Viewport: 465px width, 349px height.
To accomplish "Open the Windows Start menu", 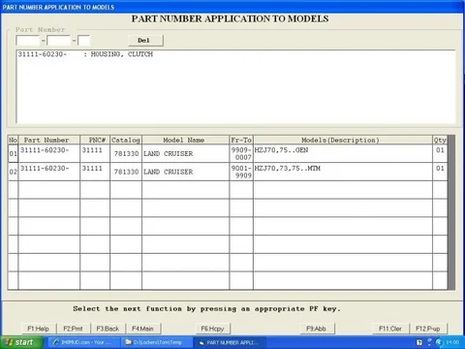I will coord(21,342).
